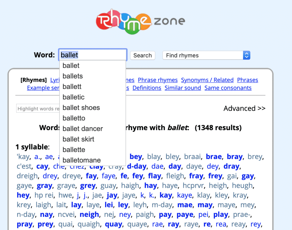The width and height of the screenshot is (292, 230).
Task: Open the Definitions link
Action: pyautogui.click(x=147, y=88)
